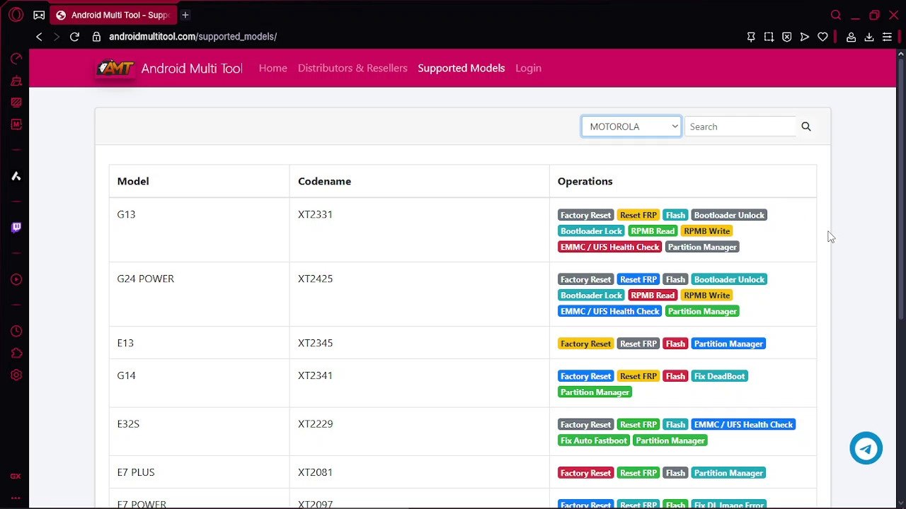
Task: Open the Login page
Action: [528, 68]
